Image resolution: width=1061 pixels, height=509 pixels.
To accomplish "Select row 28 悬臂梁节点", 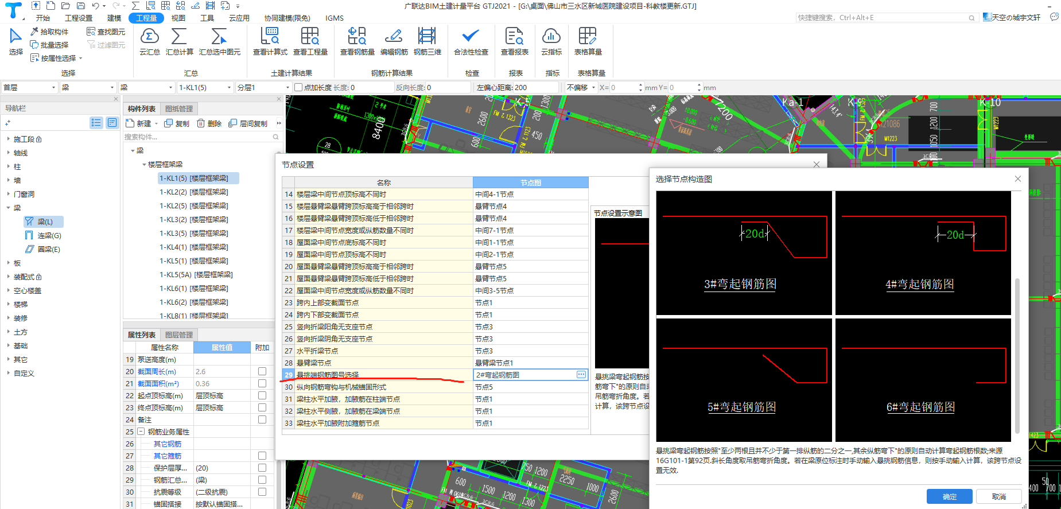I will (435, 363).
